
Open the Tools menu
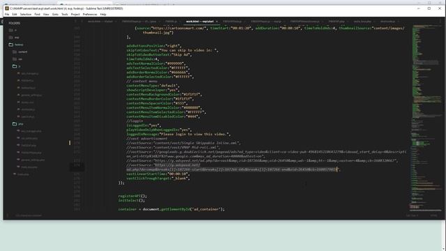click(x=65, y=14)
